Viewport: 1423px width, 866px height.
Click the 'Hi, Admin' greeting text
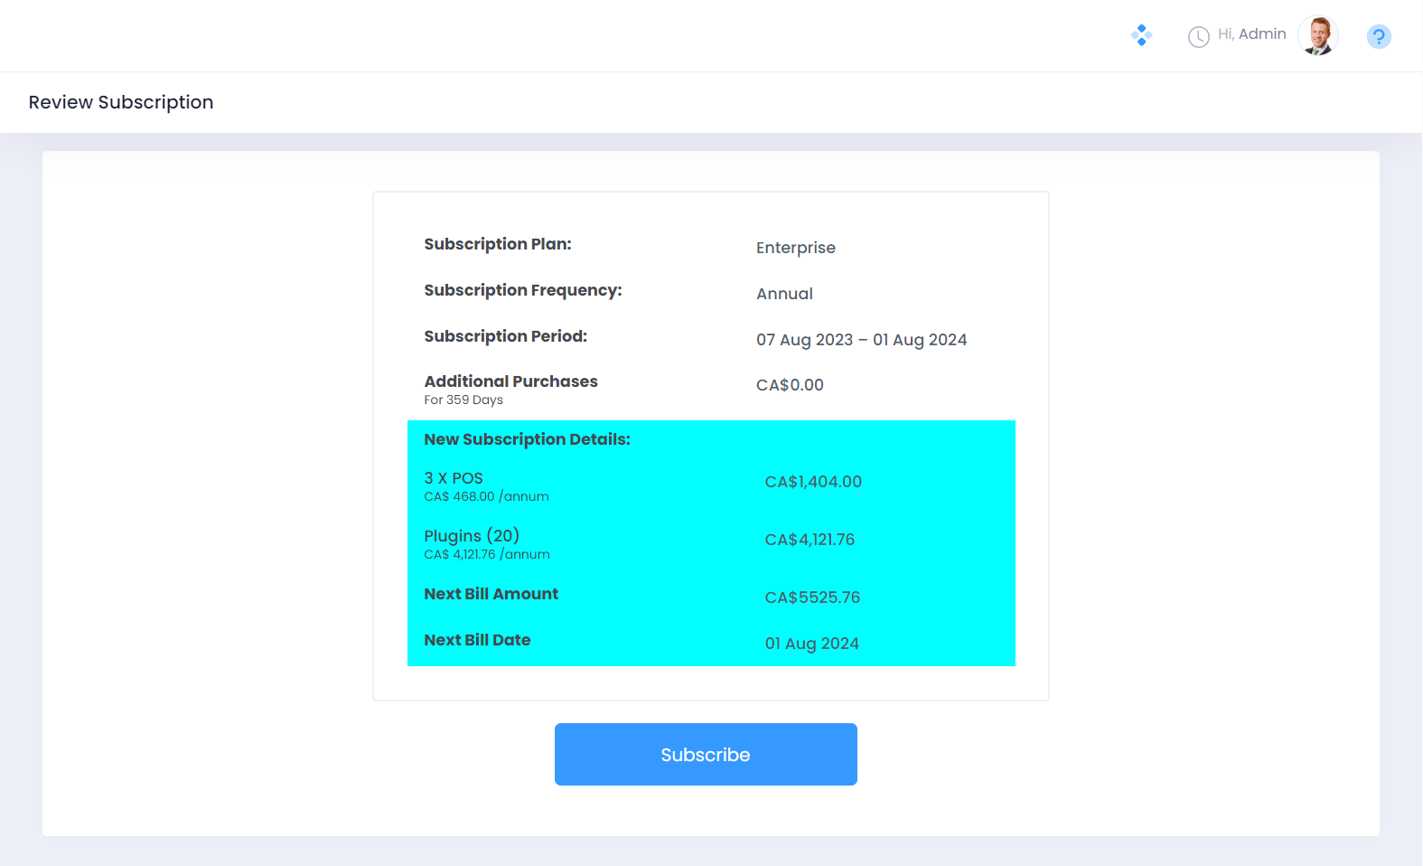click(1251, 34)
